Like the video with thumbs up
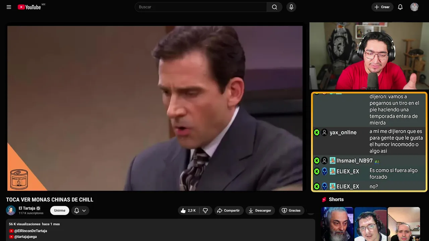Image resolution: width=429 pixels, height=241 pixels. pyautogui.click(x=188, y=211)
